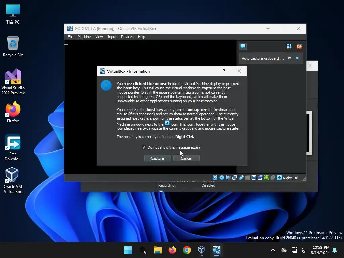Image resolution: width=344 pixels, height=258 pixels.
Task: Click the network tray icon
Action: [x=294, y=250]
